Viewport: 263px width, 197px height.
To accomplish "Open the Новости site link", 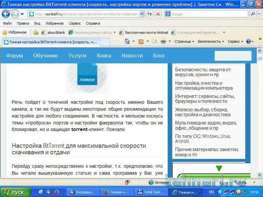I will click(x=132, y=55).
